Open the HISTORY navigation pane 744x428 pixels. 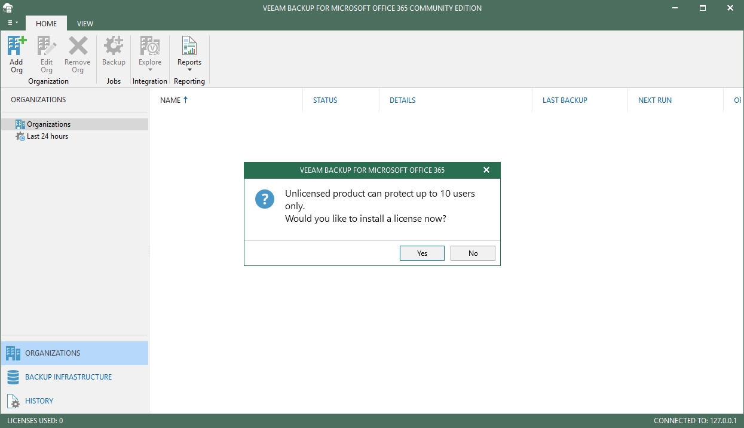click(74, 401)
